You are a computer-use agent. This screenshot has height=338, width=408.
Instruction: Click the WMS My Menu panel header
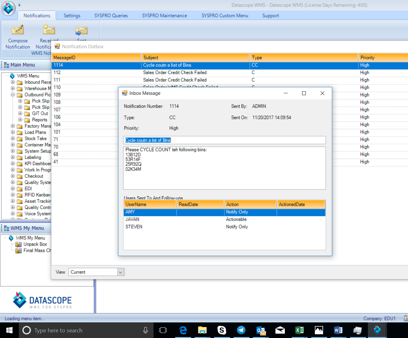click(x=27, y=228)
